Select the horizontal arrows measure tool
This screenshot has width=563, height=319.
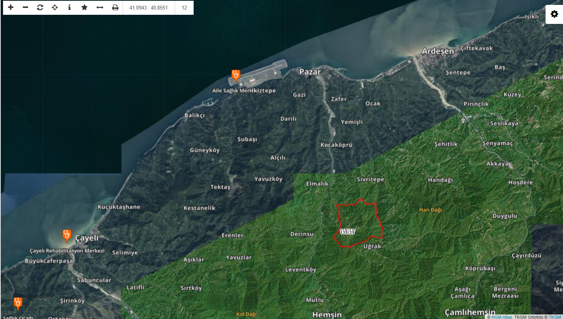coord(100,8)
